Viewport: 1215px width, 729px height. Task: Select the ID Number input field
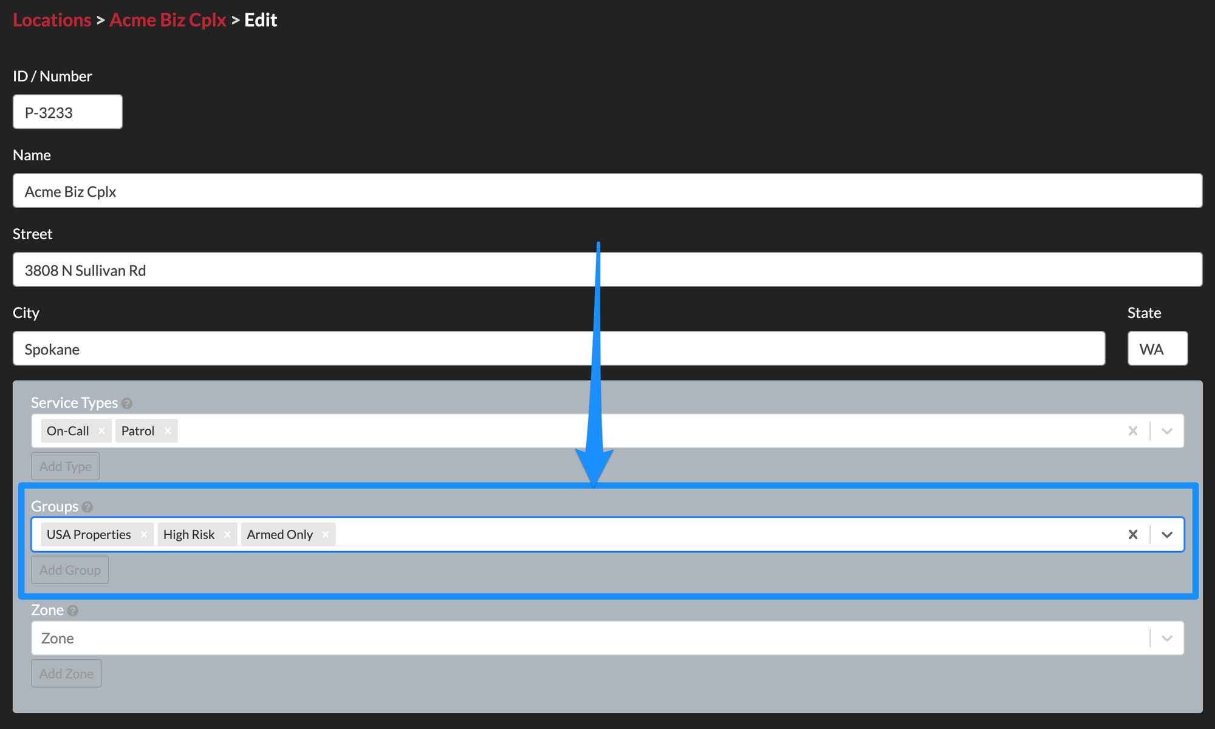[67, 112]
